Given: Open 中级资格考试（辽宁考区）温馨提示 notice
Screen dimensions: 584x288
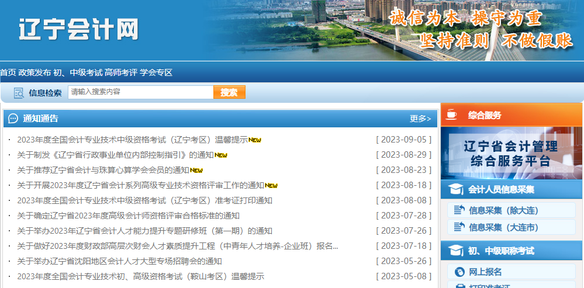Looking at the screenshot, I should 133,140.
